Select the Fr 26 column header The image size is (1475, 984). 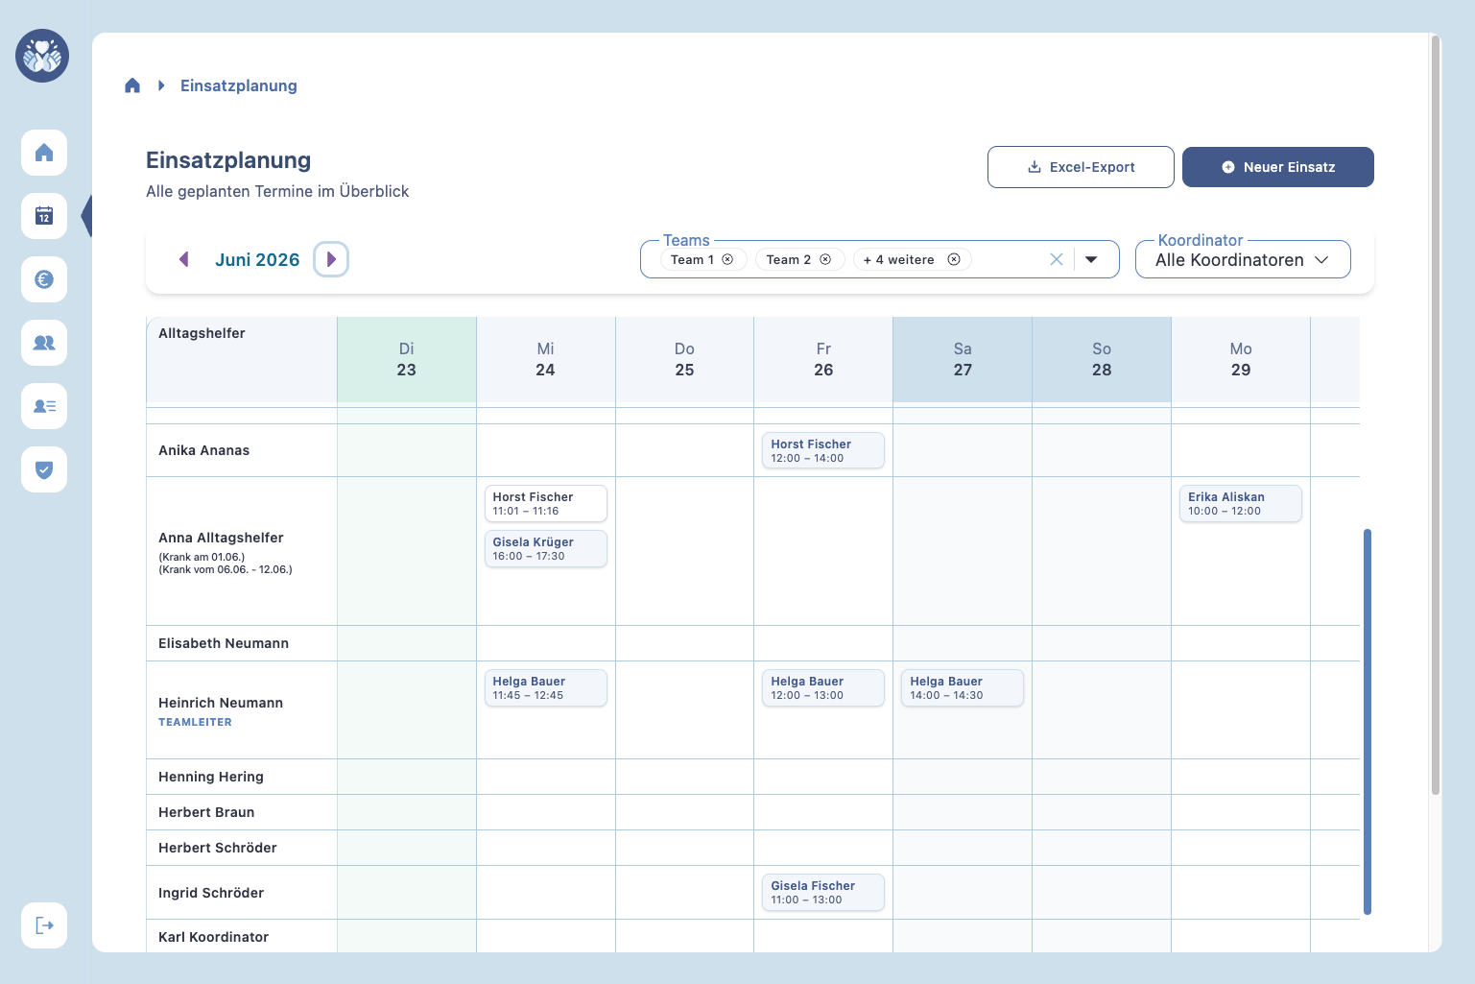click(x=823, y=359)
